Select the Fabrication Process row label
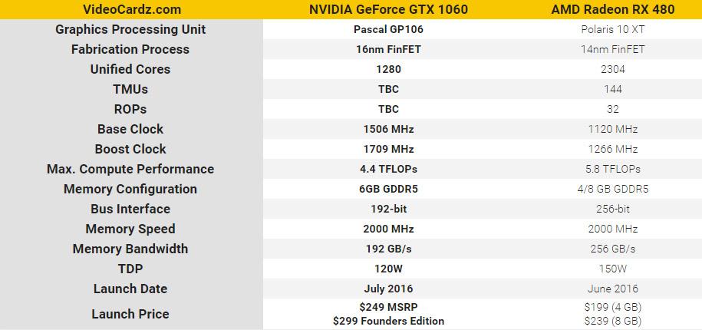This screenshot has width=702, height=330. (130, 49)
